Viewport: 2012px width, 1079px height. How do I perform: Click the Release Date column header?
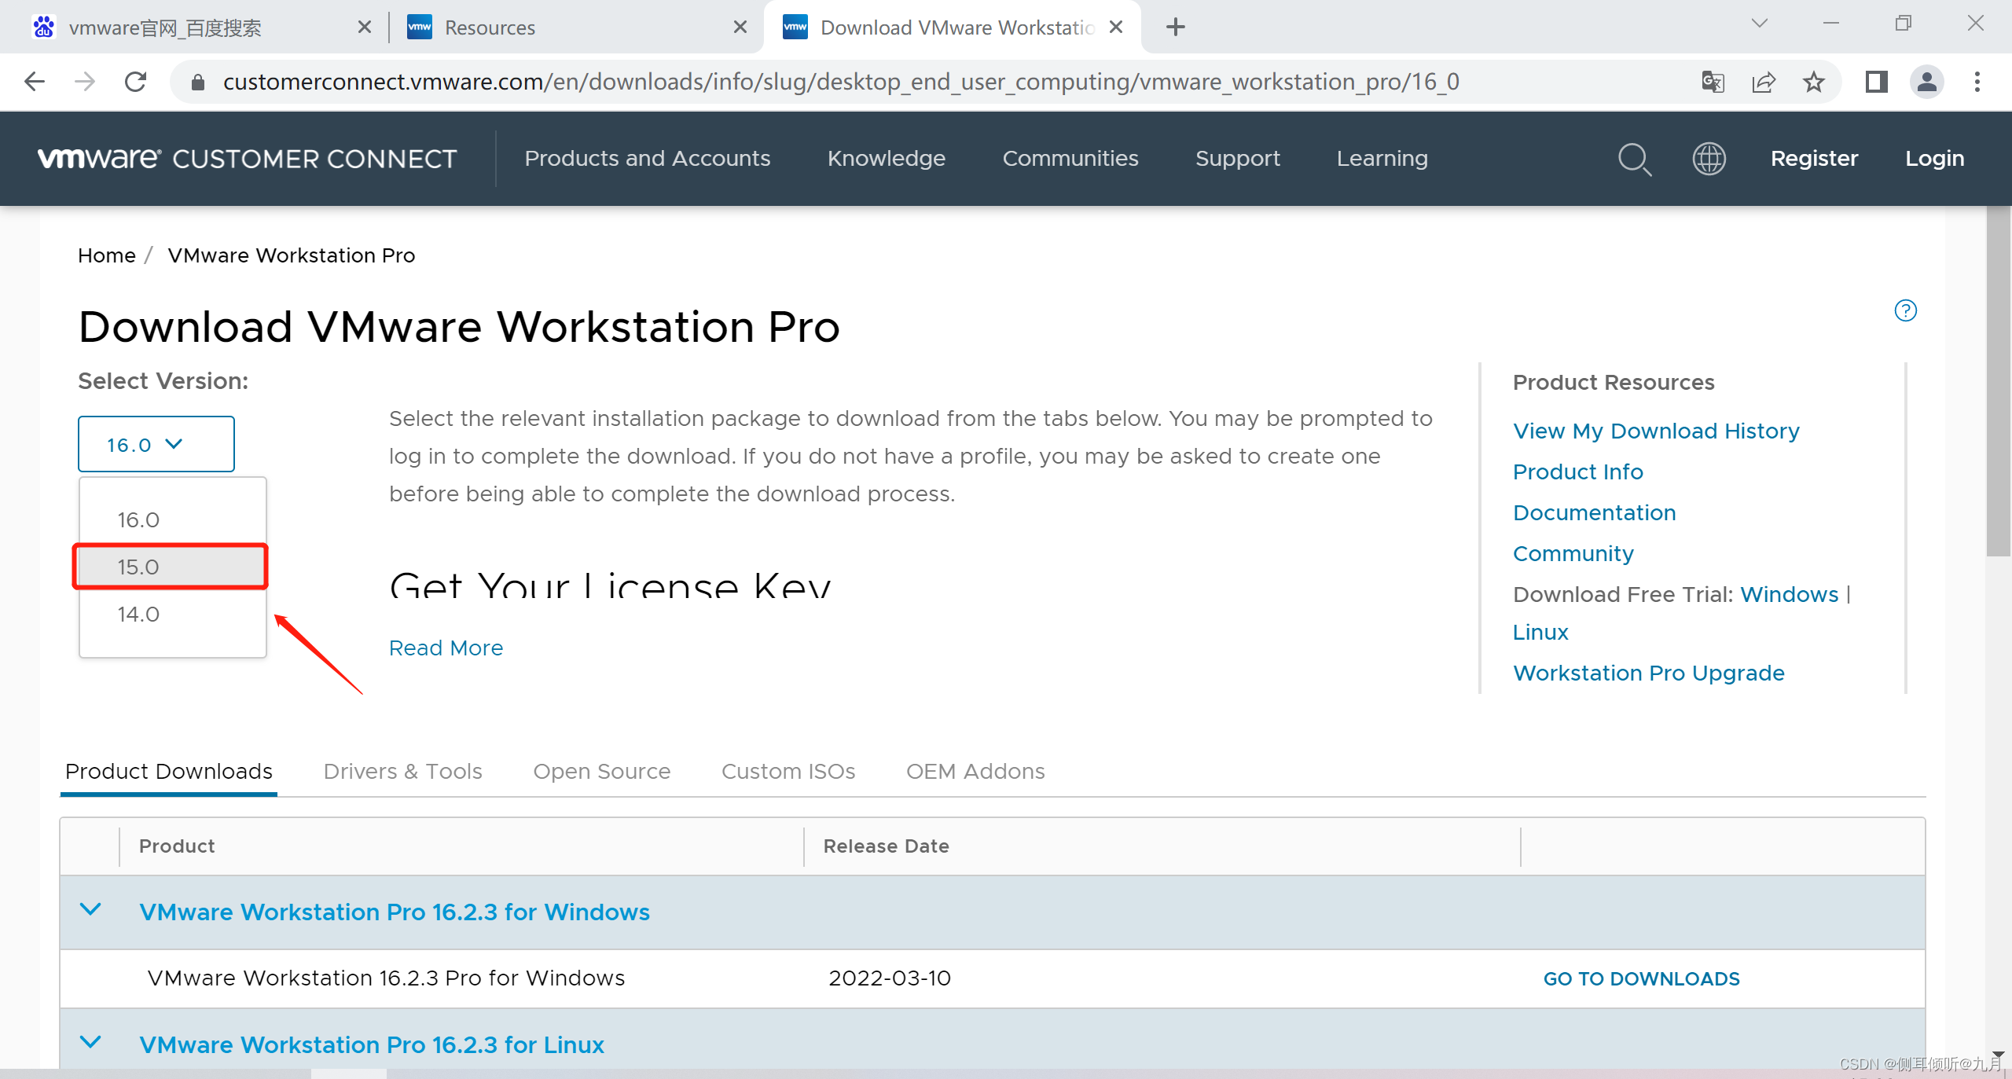click(887, 846)
